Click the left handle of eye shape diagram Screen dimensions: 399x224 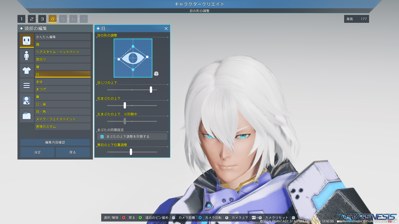click(119, 59)
